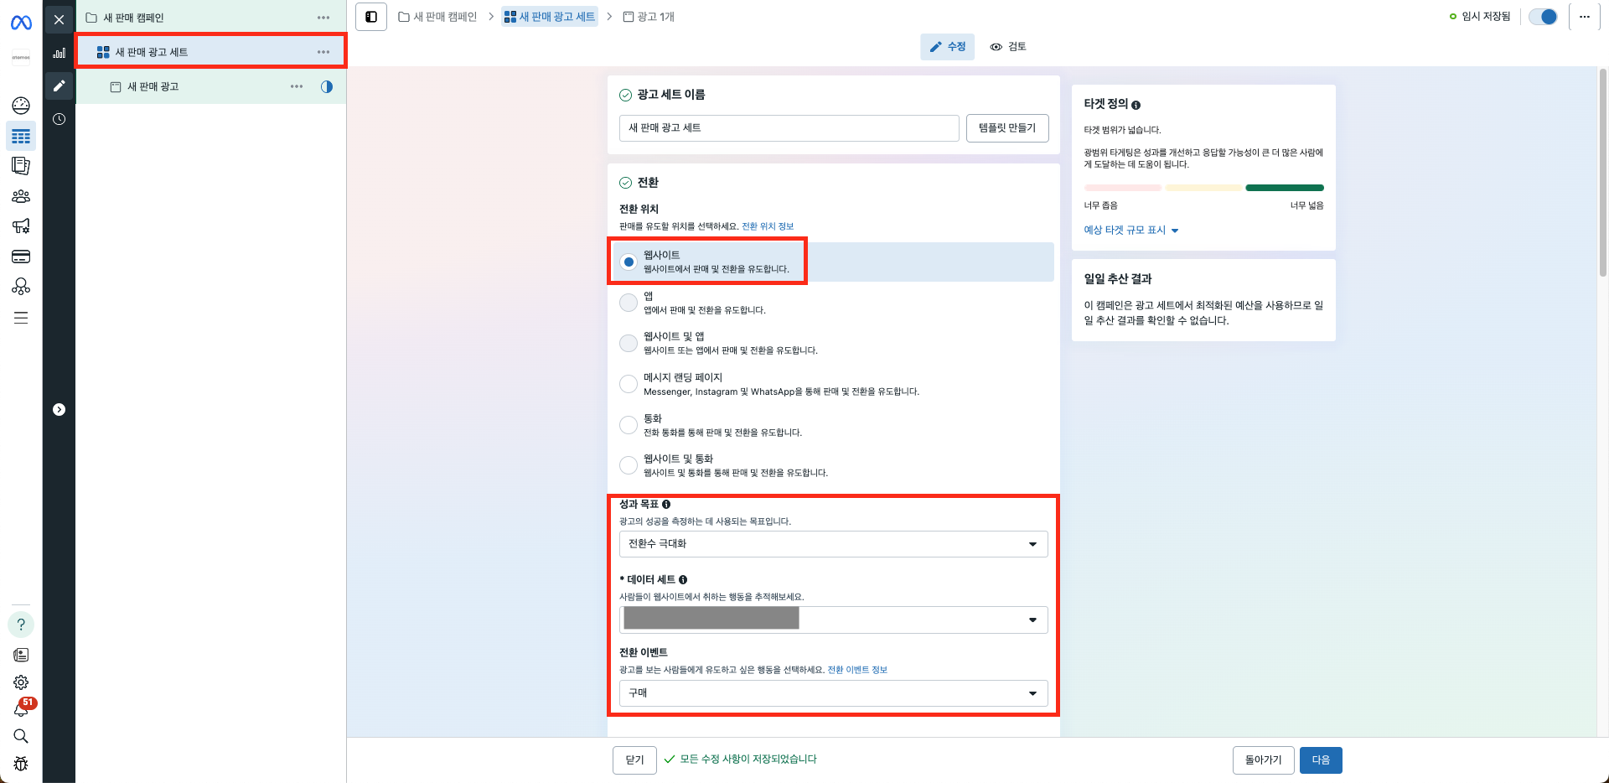Click the ad set name input field

click(x=788, y=128)
